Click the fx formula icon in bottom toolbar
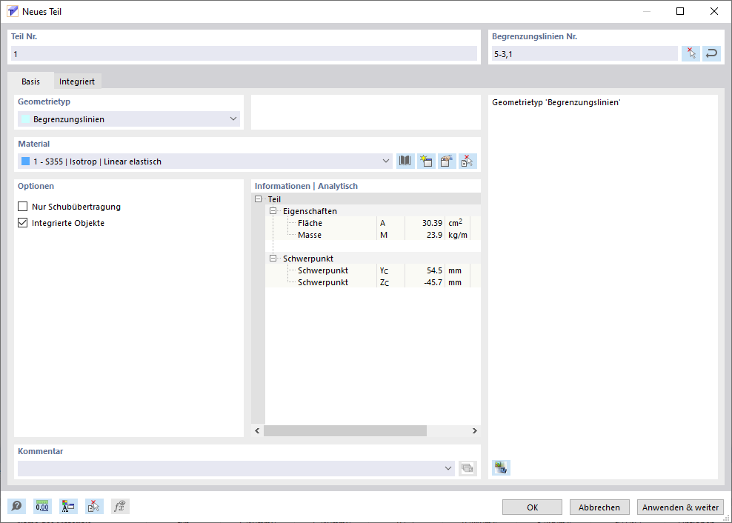The height and width of the screenshot is (523, 732). click(120, 506)
